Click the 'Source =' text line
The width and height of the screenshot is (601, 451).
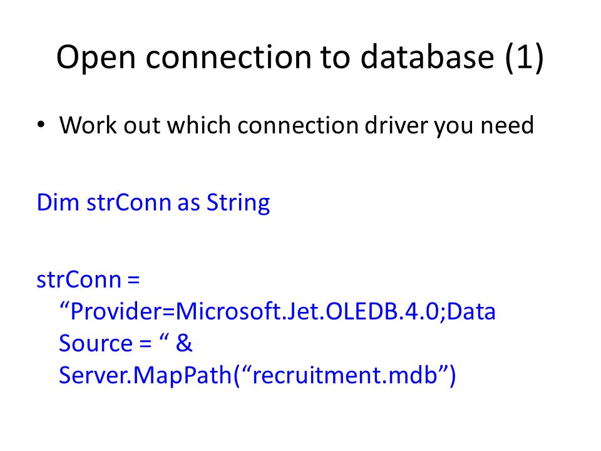pyautogui.click(x=105, y=343)
